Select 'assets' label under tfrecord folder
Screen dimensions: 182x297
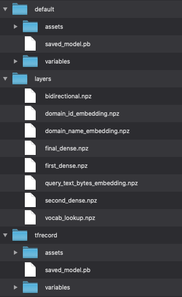[54, 253]
